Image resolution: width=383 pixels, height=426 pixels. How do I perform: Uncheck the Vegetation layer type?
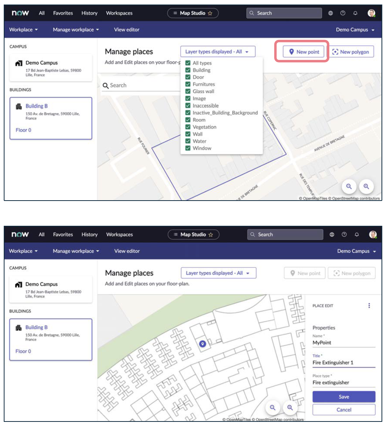(x=188, y=127)
